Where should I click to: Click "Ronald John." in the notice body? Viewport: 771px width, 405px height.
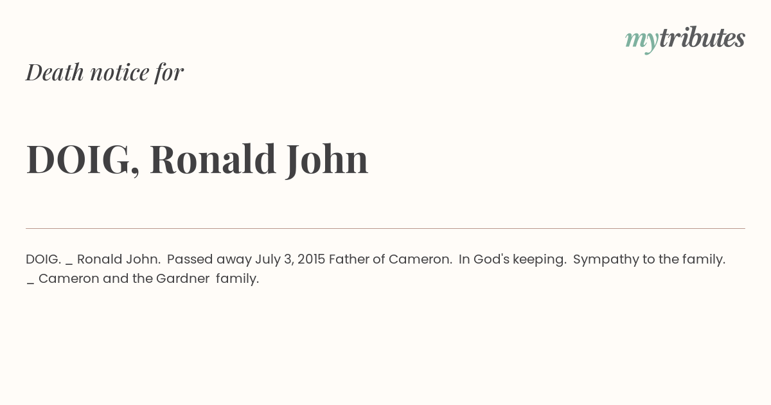119,260
